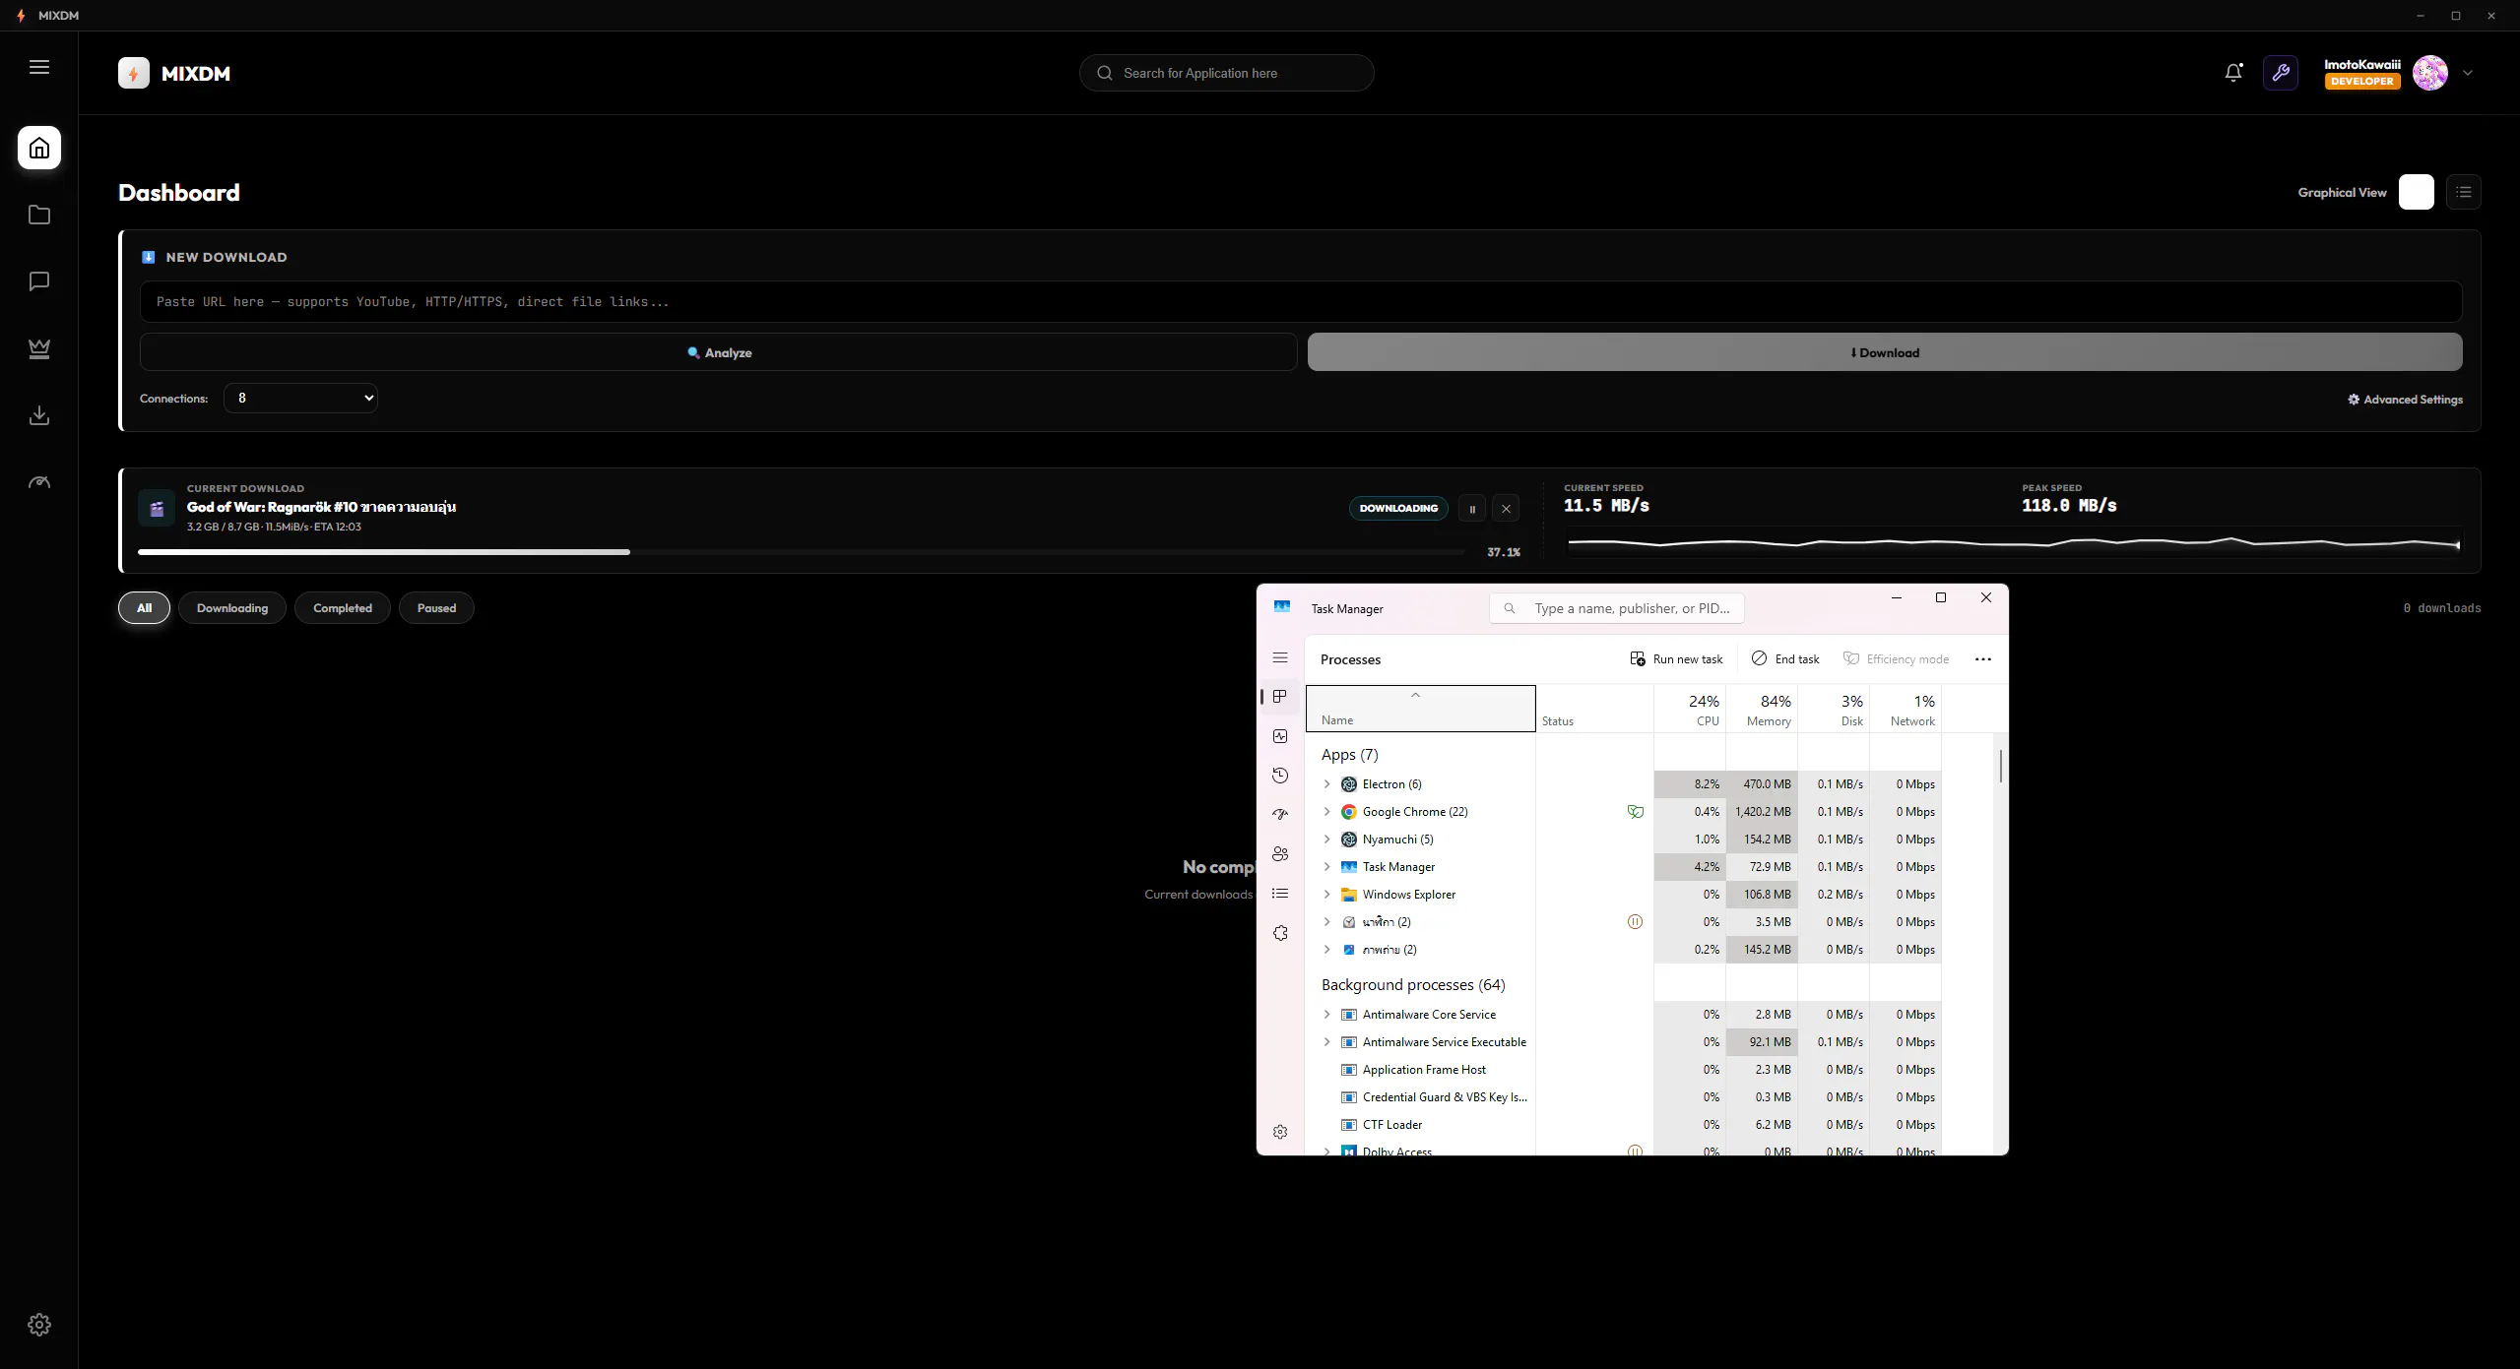
Task: Select the Completed filter tab
Action: 343,608
